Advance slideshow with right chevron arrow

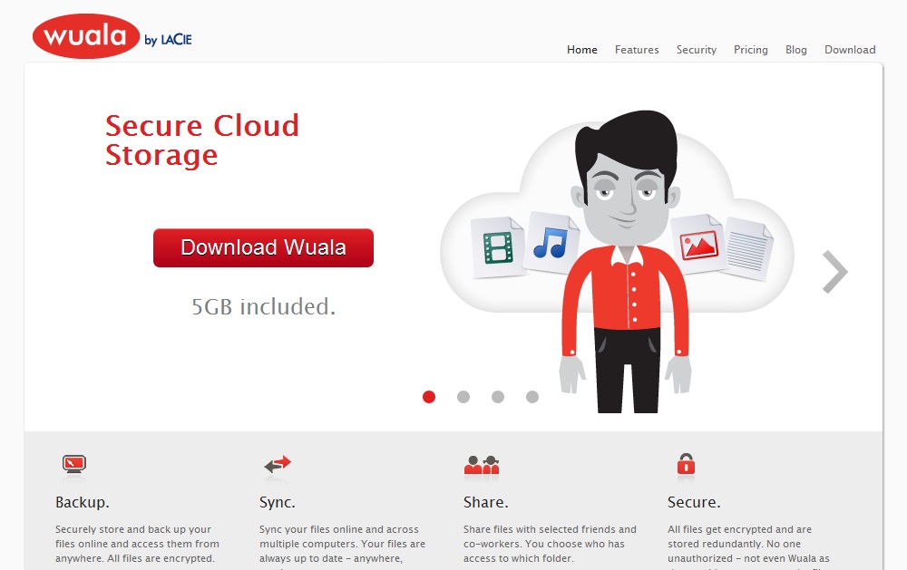coord(834,272)
